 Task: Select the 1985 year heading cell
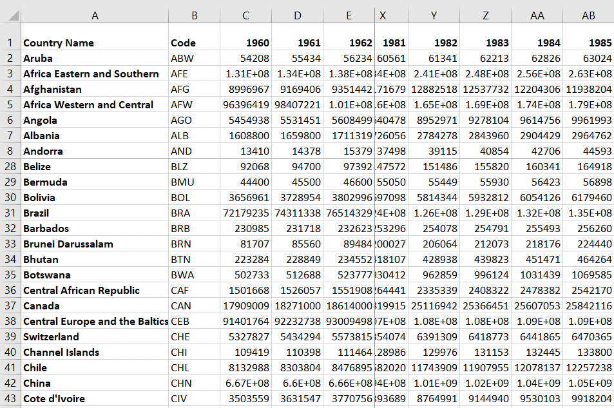pyautogui.click(x=588, y=43)
